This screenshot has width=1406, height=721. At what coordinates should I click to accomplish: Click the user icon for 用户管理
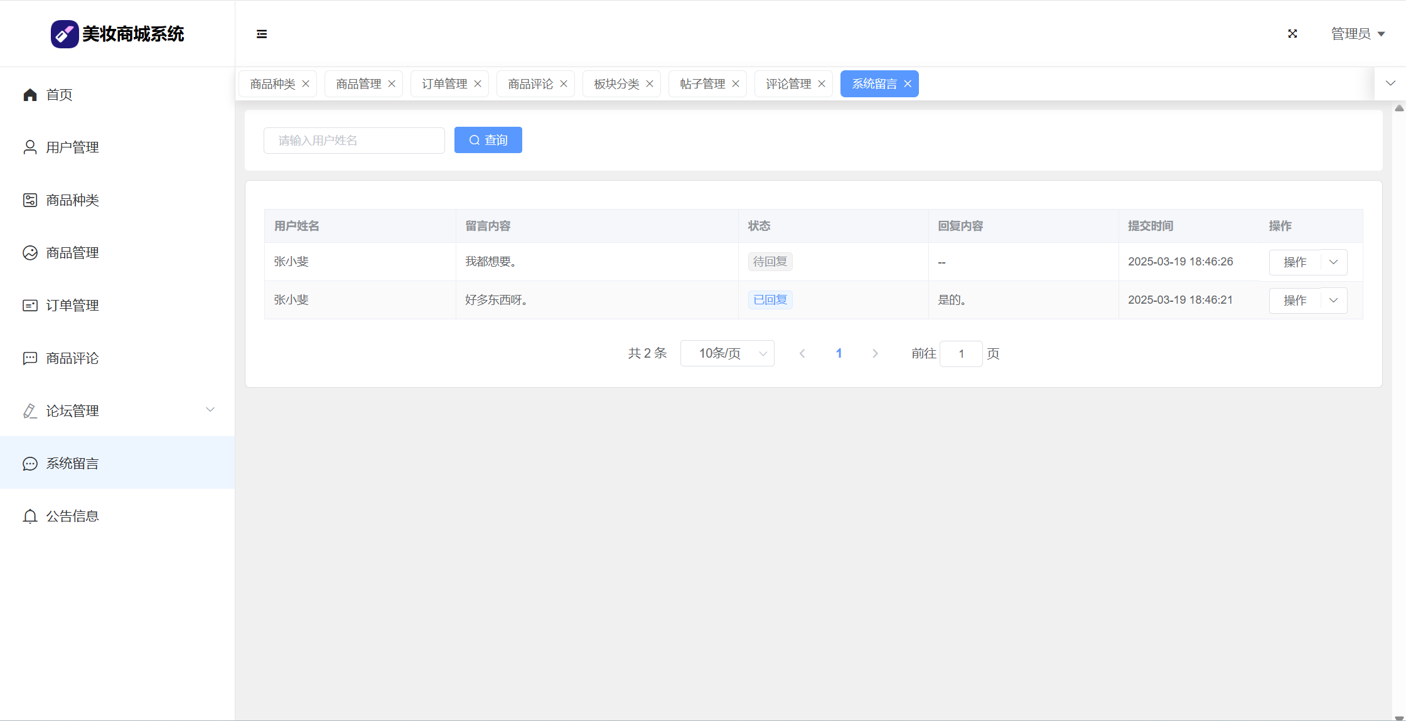[x=30, y=147]
